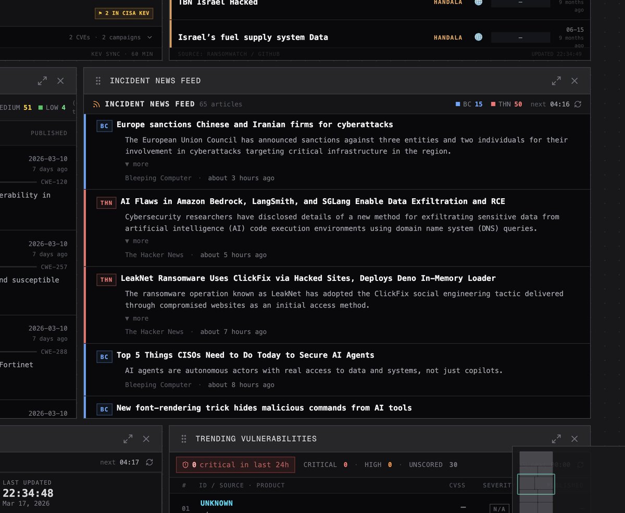Expand the bottom-left panel with the next 04:17 timer
The width and height of the screenshot is (625, 513).
128,439
